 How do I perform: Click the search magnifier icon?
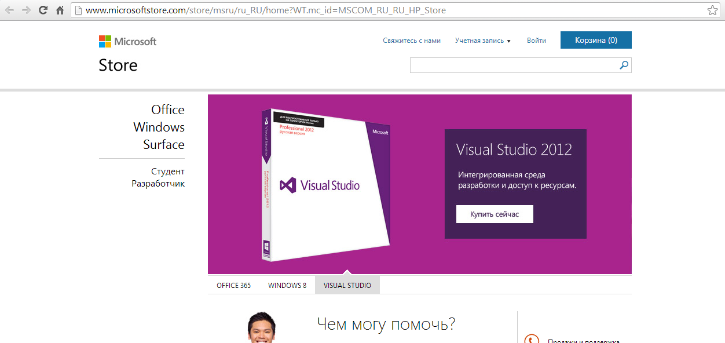coord(624,65)
